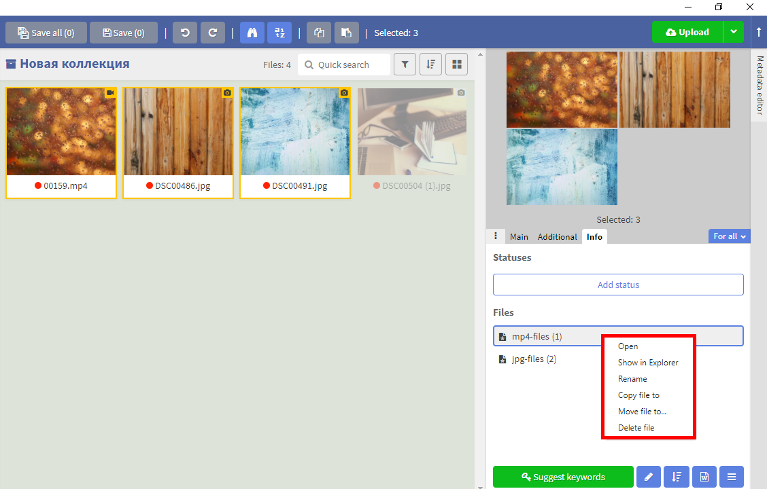This screenshot has height=489, width=767.
Task: Switch to the Info tab
Action: (594, 236)
